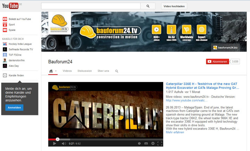Click the Anmelden sign-in button
Viewport: 250px width, 151px height.
click(x=14, y=108)
